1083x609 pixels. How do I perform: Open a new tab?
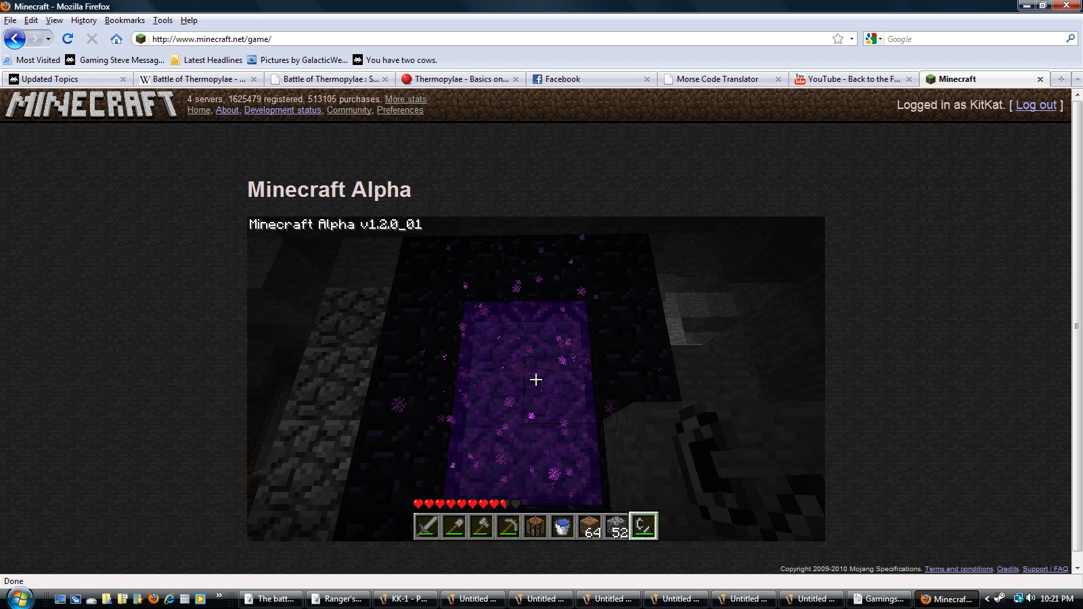[1061, 79]
